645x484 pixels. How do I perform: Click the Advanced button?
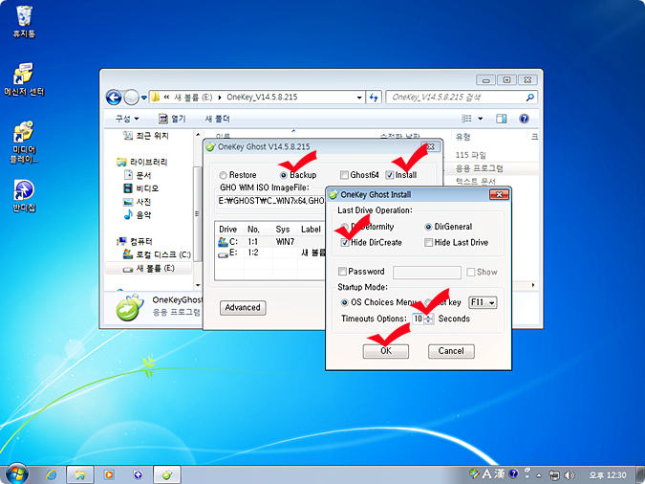click(243, 308)
